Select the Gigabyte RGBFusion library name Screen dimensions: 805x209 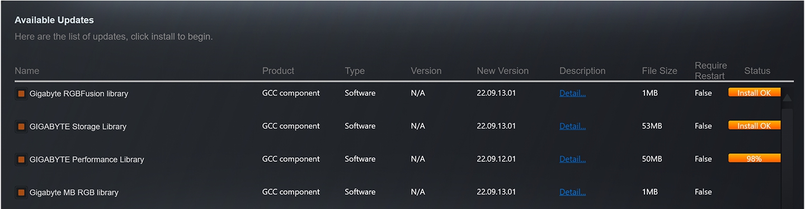(x=79, y=94)
